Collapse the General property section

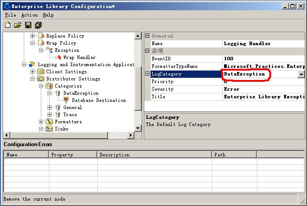(147, 36)
